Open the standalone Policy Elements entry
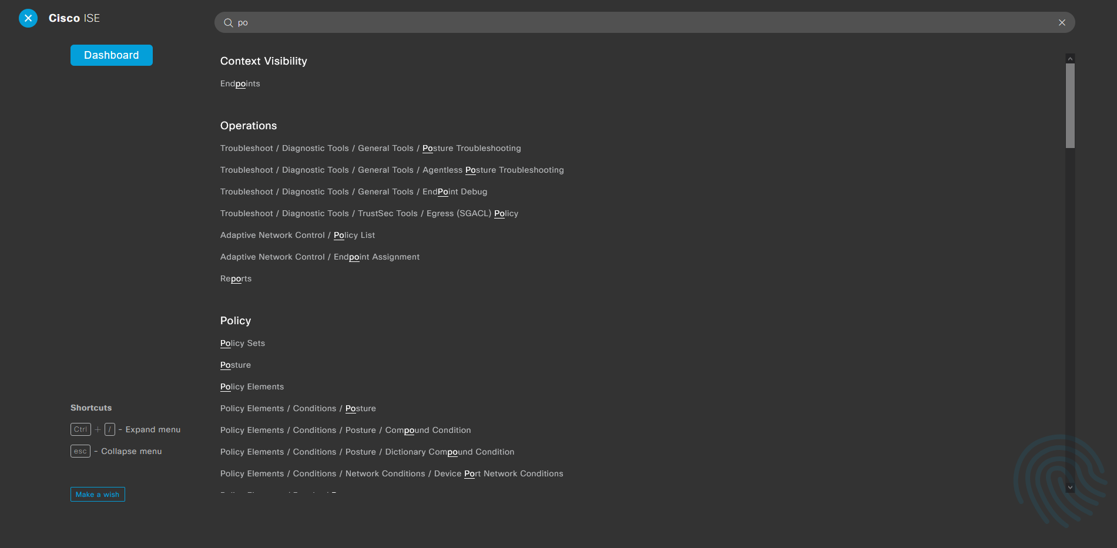 [x=252, y=387]
